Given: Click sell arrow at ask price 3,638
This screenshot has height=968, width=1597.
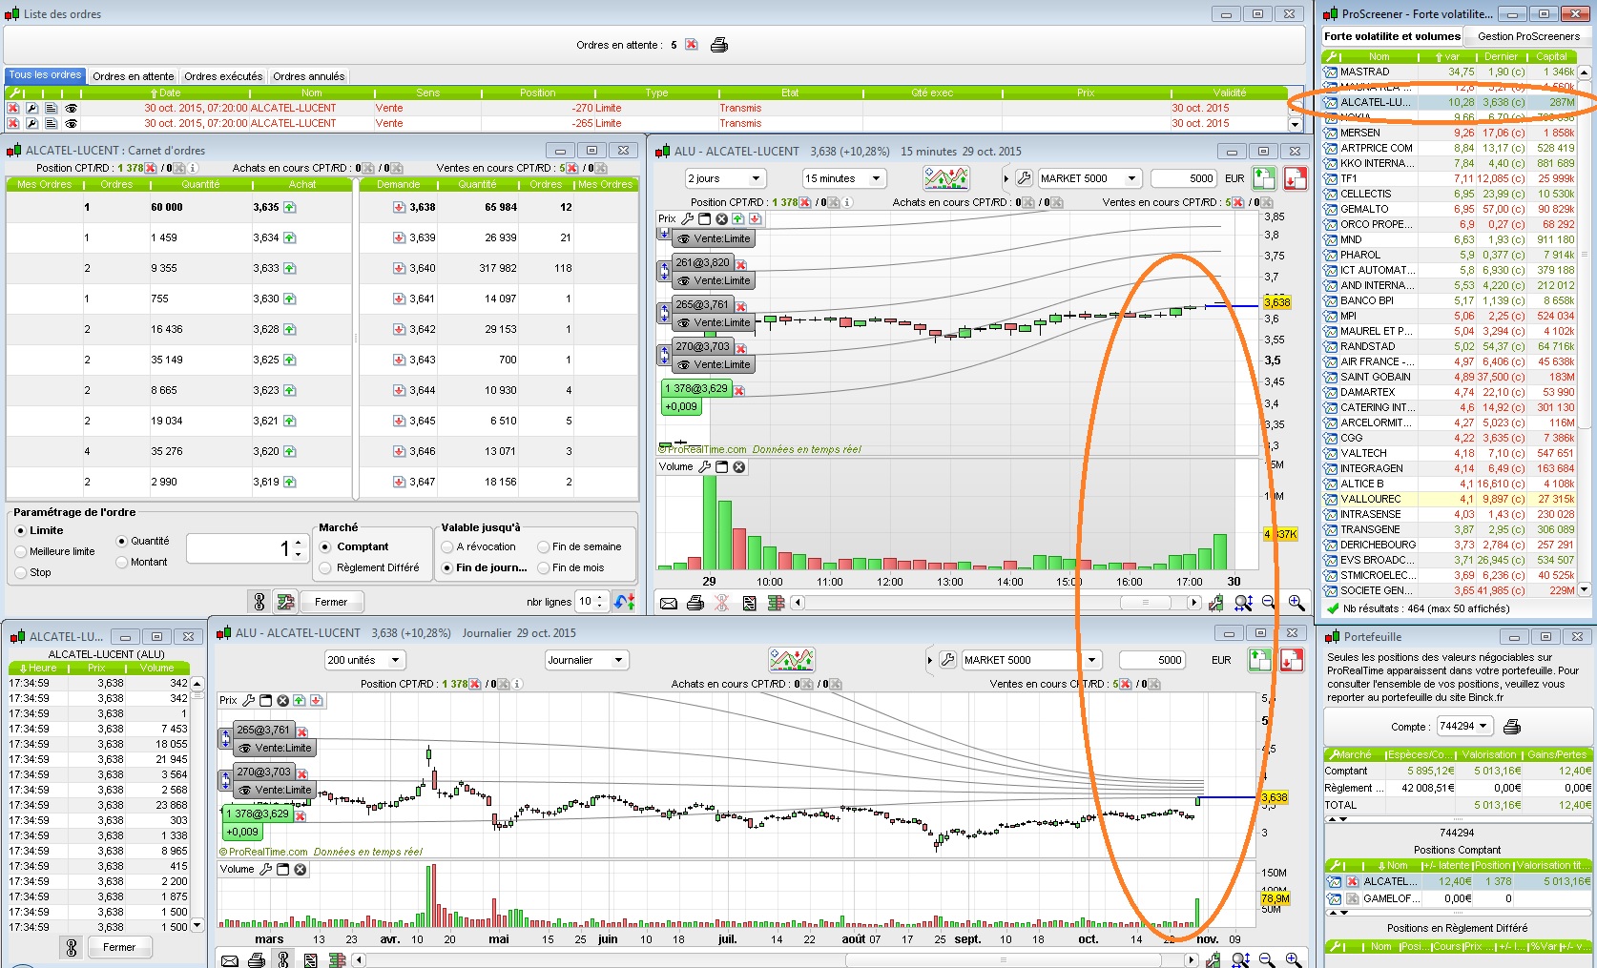Looking at the screenshot, I should [x=399, y=207].
